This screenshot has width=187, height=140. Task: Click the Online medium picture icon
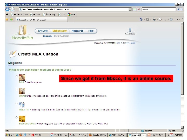click(22, 91)
